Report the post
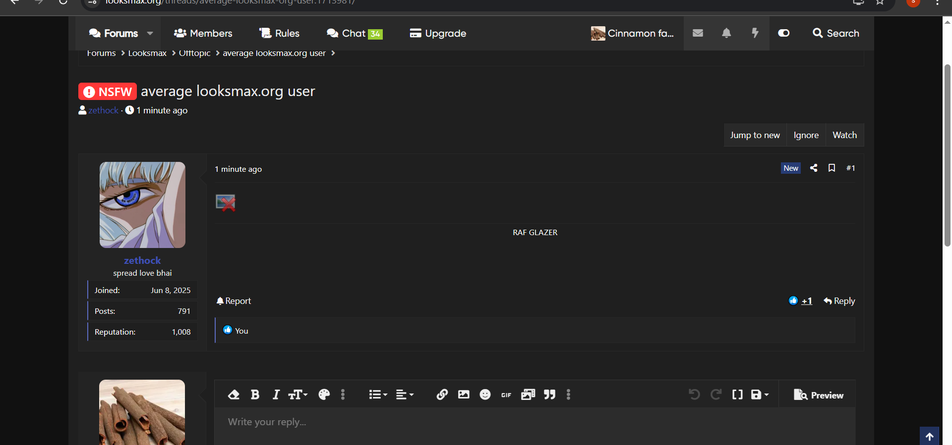Screen dimensions: 952x445 click(x=234, y=301)
